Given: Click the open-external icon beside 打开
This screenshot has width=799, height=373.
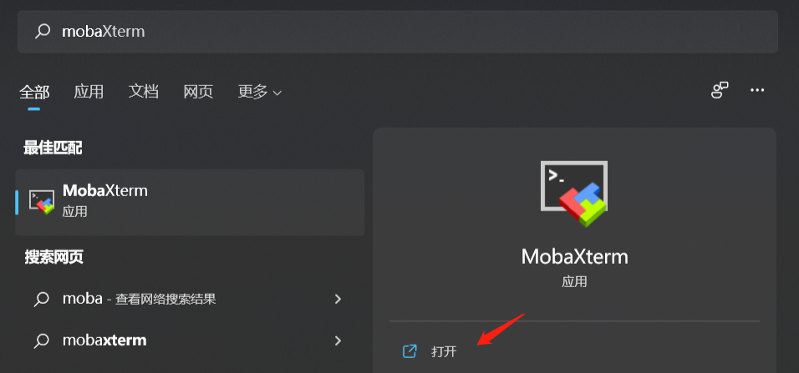Looking at the screenshot, I should (x=410, y=351).
